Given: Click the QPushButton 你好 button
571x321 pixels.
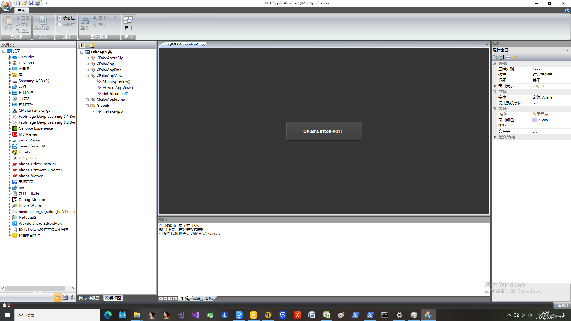Looking at the screenshot, I should tap(324, 131).
